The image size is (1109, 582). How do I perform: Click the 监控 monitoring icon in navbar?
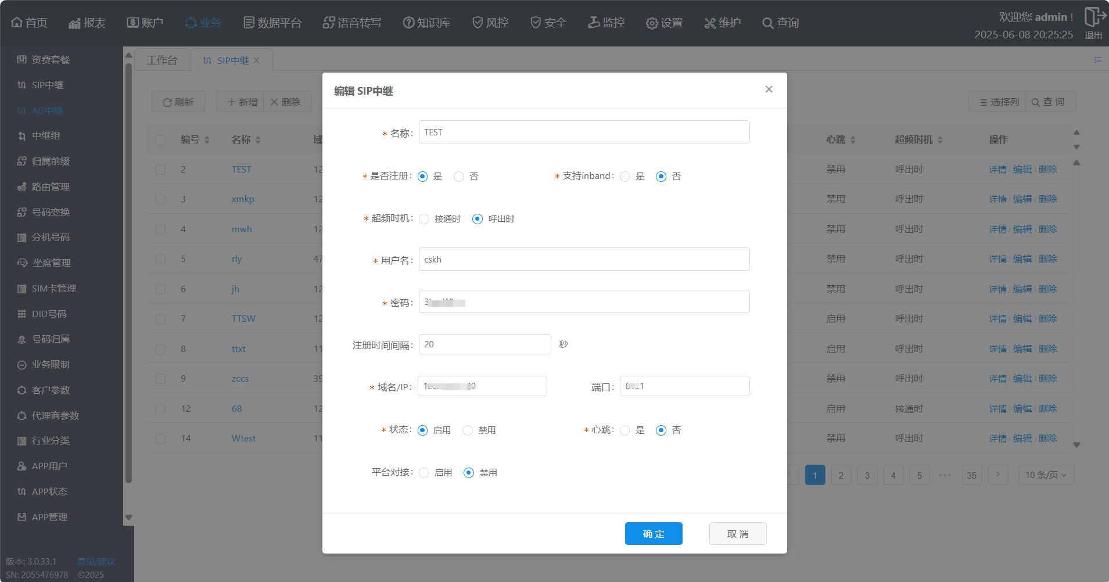pos(594,23)
